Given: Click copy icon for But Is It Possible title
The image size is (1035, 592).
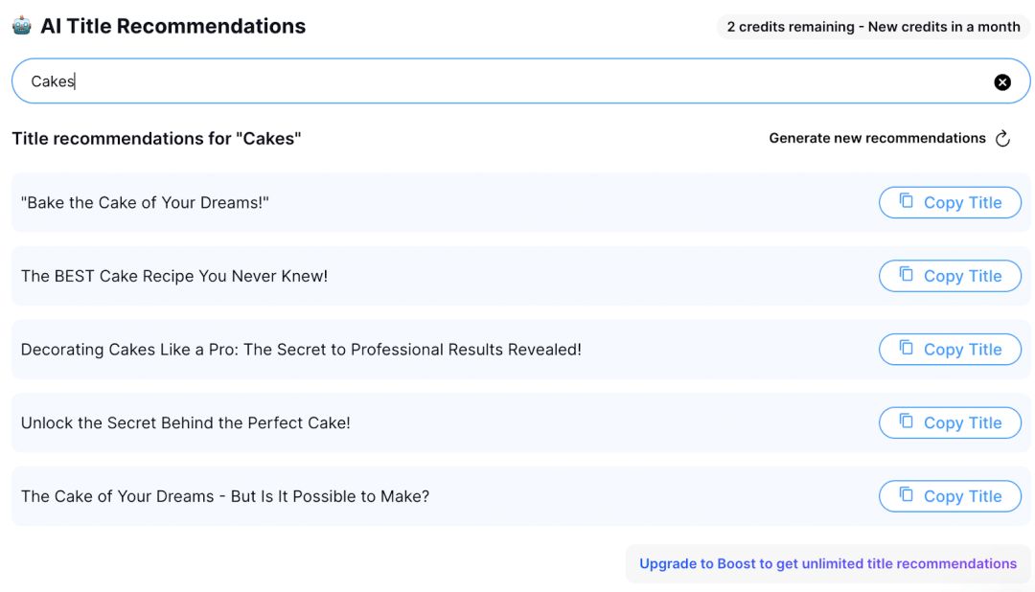Looking at the screenshot, I should pos(907,493).
